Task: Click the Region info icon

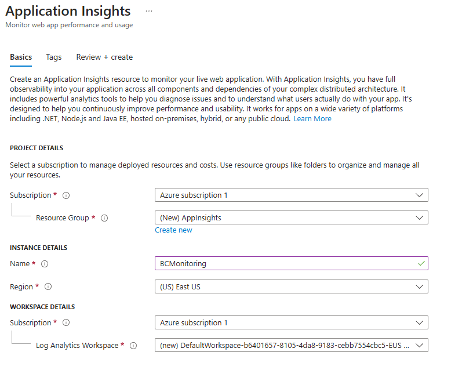Action: [48, 286]
